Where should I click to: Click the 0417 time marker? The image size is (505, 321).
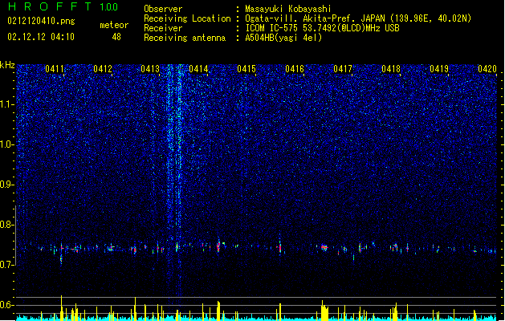coord(343,69)
